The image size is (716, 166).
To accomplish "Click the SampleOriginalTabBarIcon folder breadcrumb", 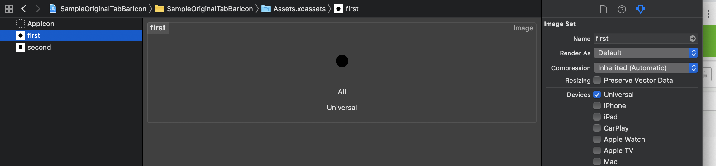I will [x=209, y=9].
